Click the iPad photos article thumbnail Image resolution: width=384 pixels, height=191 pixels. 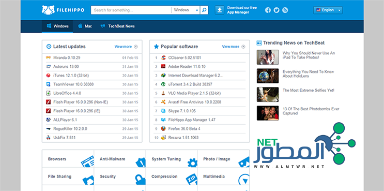[x=268, y=57]
